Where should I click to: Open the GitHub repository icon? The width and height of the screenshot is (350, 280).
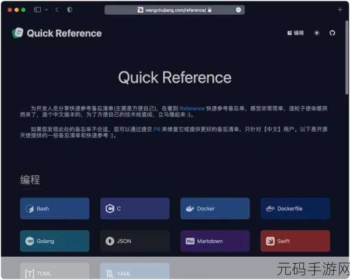[332, 33]
